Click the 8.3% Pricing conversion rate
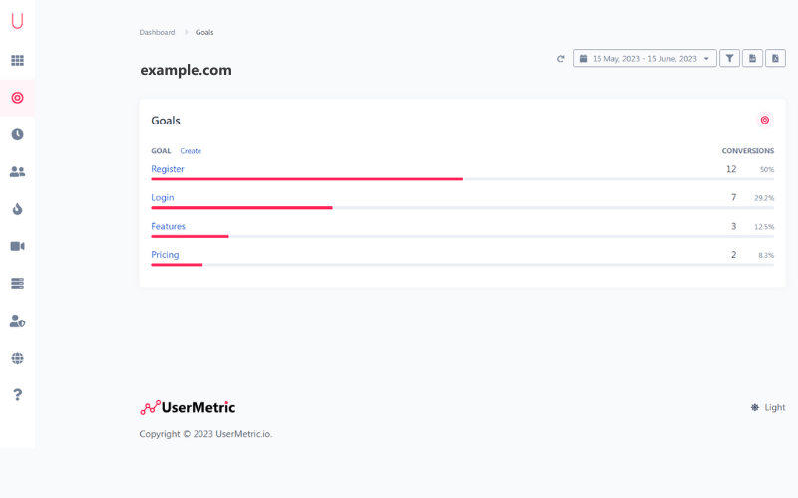Viewport: 798px width, 498px height. coord(766,255)
